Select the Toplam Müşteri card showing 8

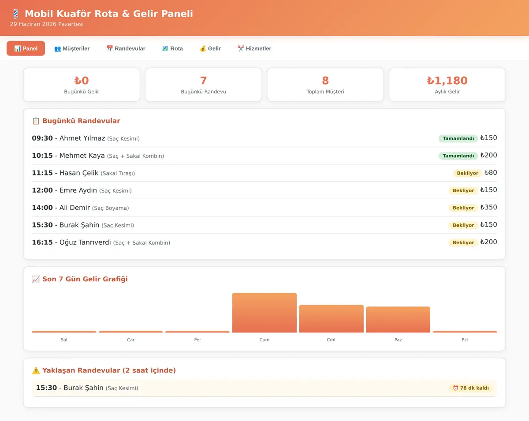(325, 85)
